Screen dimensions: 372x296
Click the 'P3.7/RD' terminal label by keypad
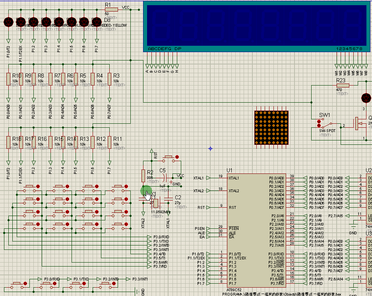160,267
